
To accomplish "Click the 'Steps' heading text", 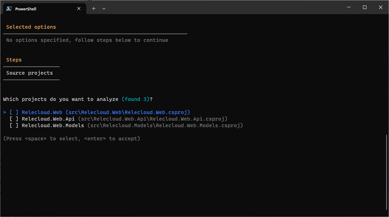I will (x=14, y=59).
